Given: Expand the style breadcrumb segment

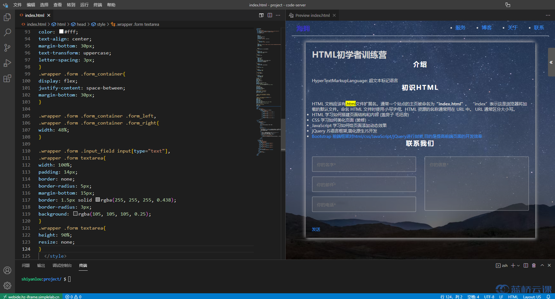Looking at the screenshot, I should pos(101,24).
